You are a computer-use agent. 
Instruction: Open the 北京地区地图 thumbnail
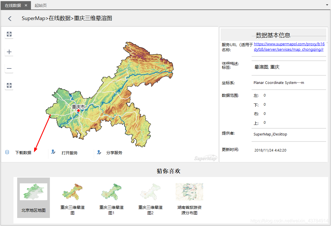click(33, 198)
